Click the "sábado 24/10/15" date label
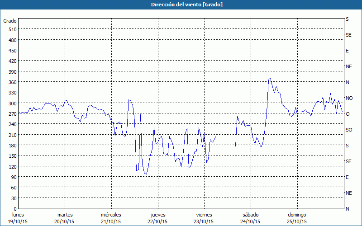Image resolution: width=362 pixels, height=226 pixels. [250, 218]
